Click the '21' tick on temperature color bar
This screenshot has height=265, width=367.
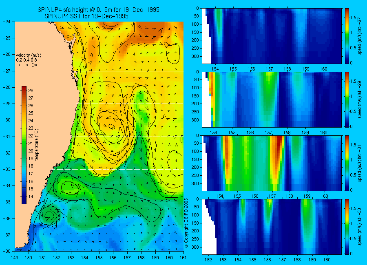[x=31, y=144]
